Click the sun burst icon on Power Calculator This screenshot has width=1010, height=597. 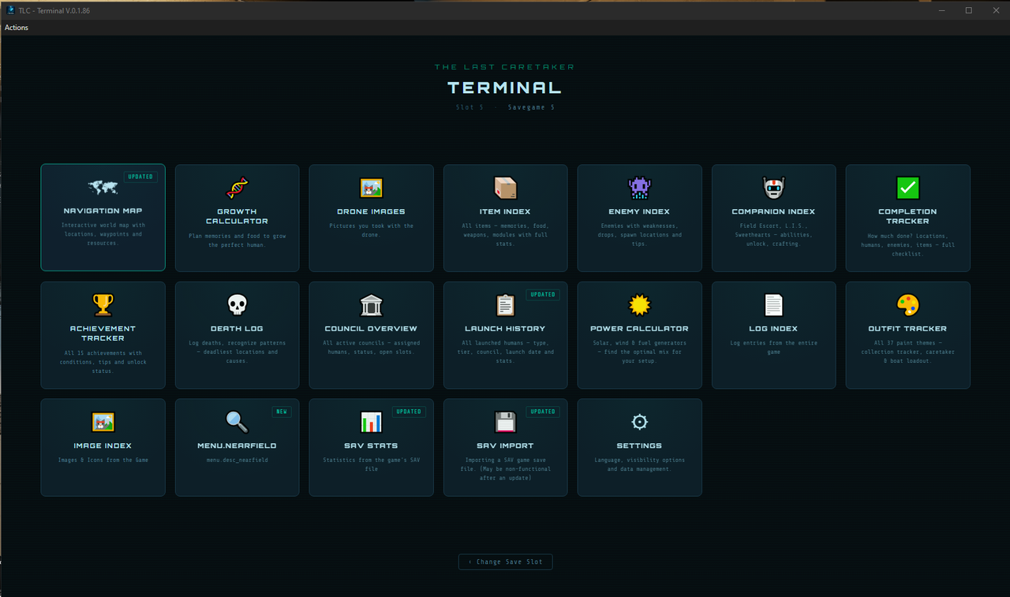click(639, 304)
